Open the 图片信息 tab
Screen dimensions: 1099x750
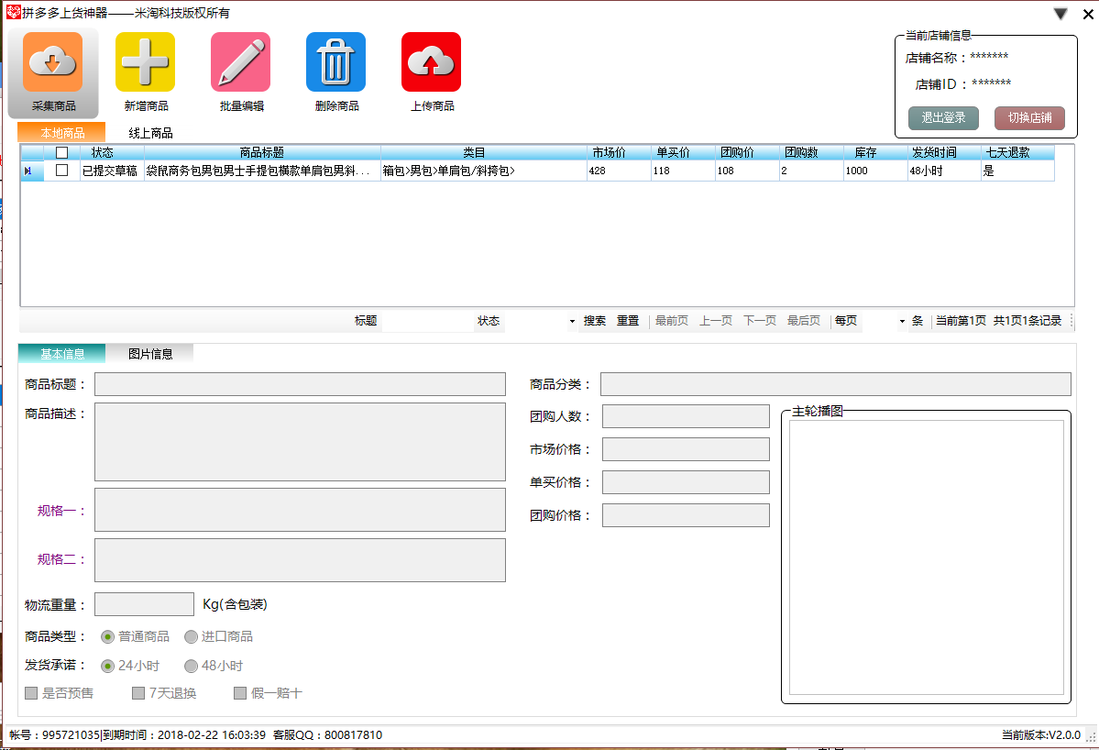click(x=150, y=351)
